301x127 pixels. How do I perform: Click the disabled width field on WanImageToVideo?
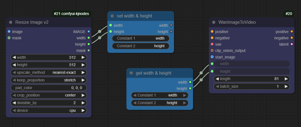click(252, 63)
